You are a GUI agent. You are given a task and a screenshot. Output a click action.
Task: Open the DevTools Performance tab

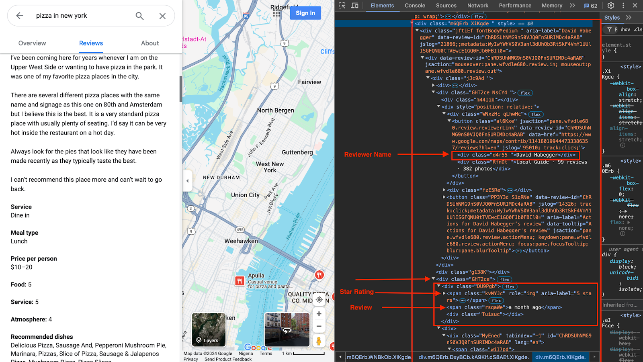[515, 6]
